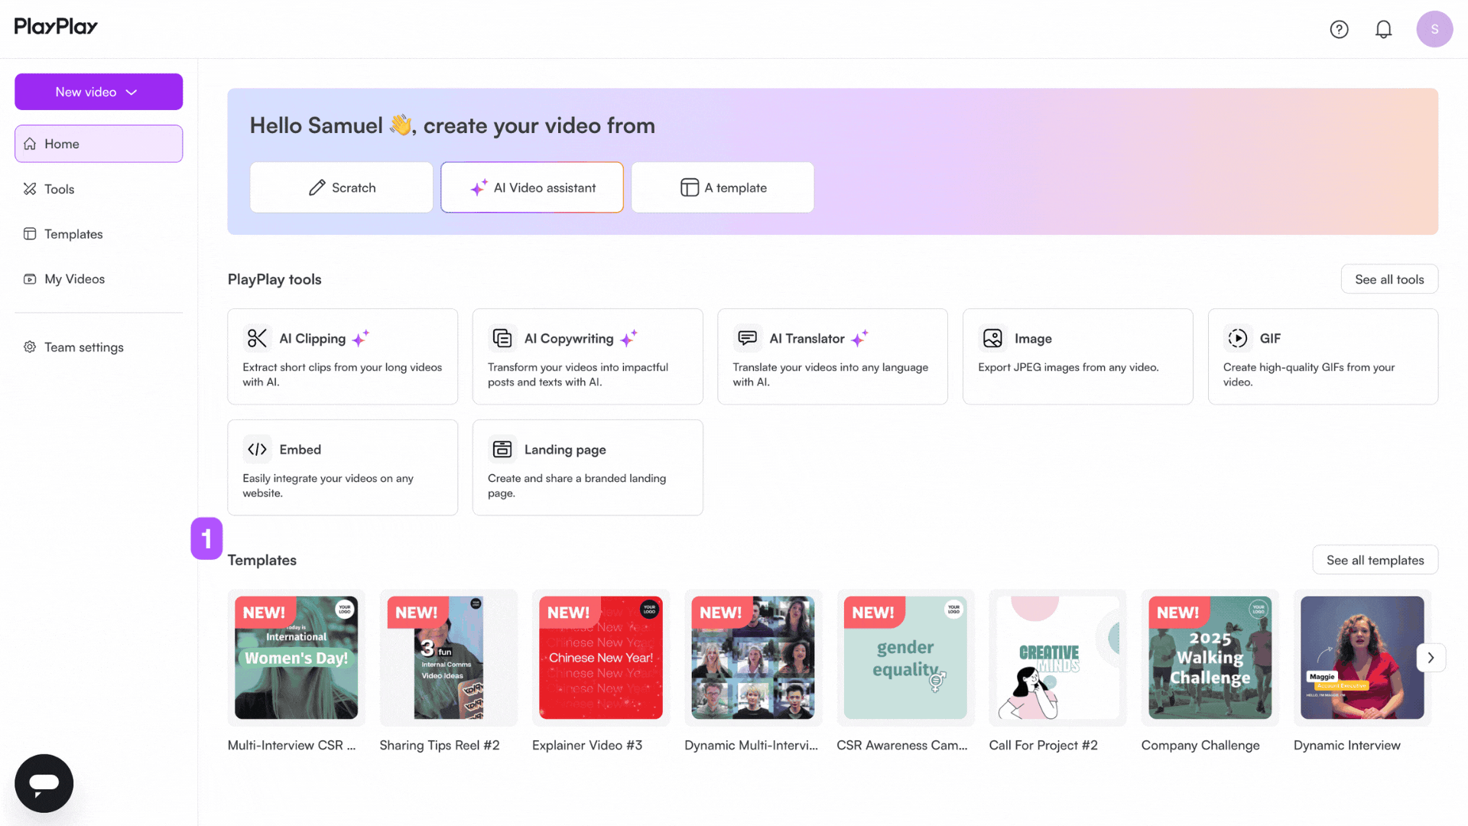Click See all templates
The height and width of the screenshot is (826, 1468).
click(x=1375, y=560)
